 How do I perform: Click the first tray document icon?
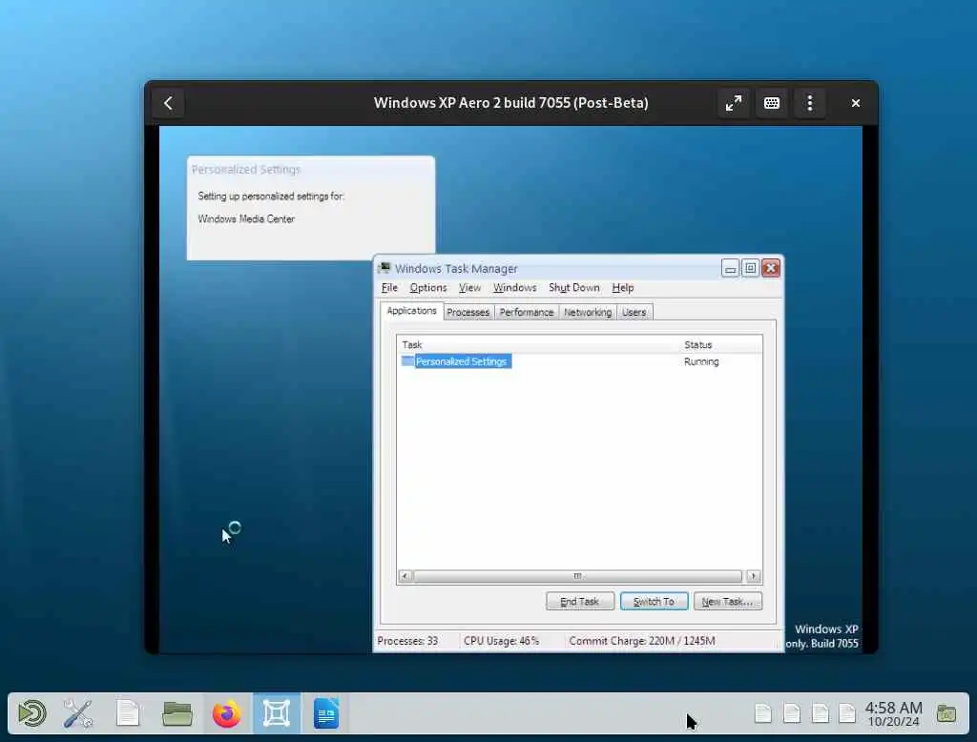pos(763,713)
